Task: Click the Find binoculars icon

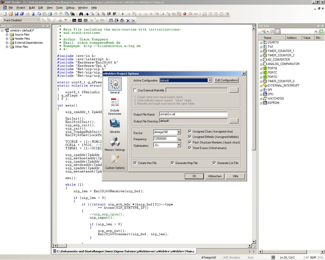Action: tap(81, 14)
